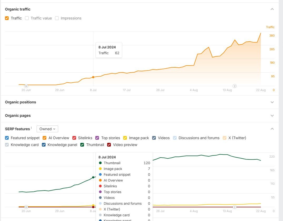Open the "2" notes marker on traffic chart

[x=235, y=86]
